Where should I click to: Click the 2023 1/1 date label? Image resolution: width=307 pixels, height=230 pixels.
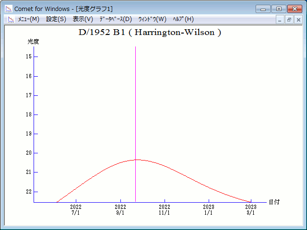click(209, 210)
